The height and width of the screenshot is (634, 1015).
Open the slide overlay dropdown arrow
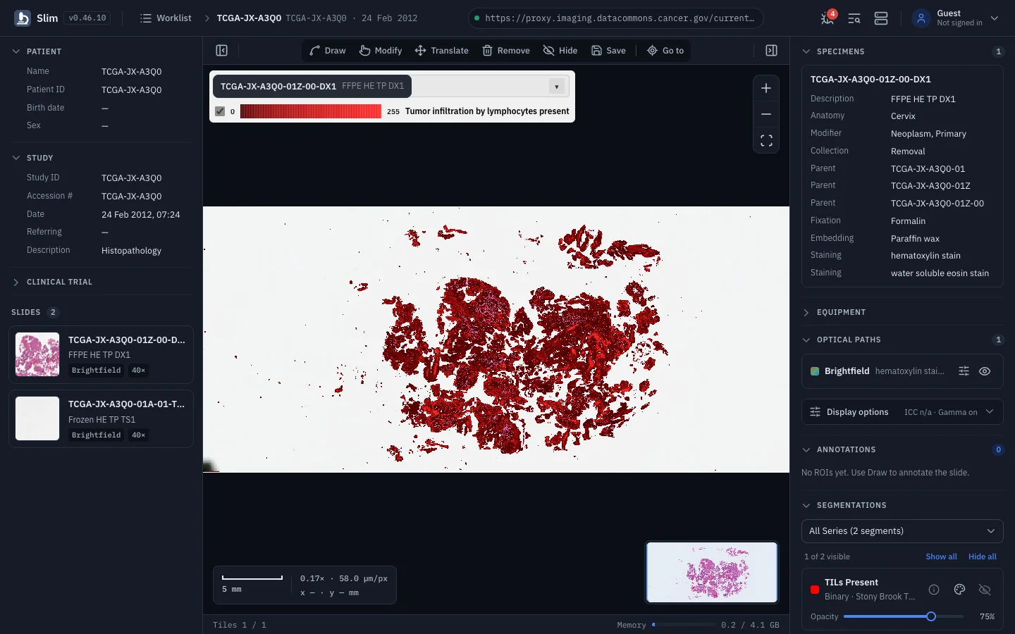click(x=557, y=87)
